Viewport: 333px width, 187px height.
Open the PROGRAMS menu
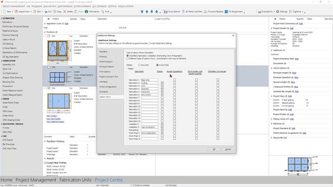37,6
